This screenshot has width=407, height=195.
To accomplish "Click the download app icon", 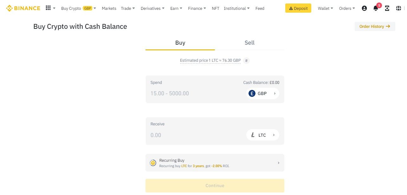I will [x=387, y=8].
